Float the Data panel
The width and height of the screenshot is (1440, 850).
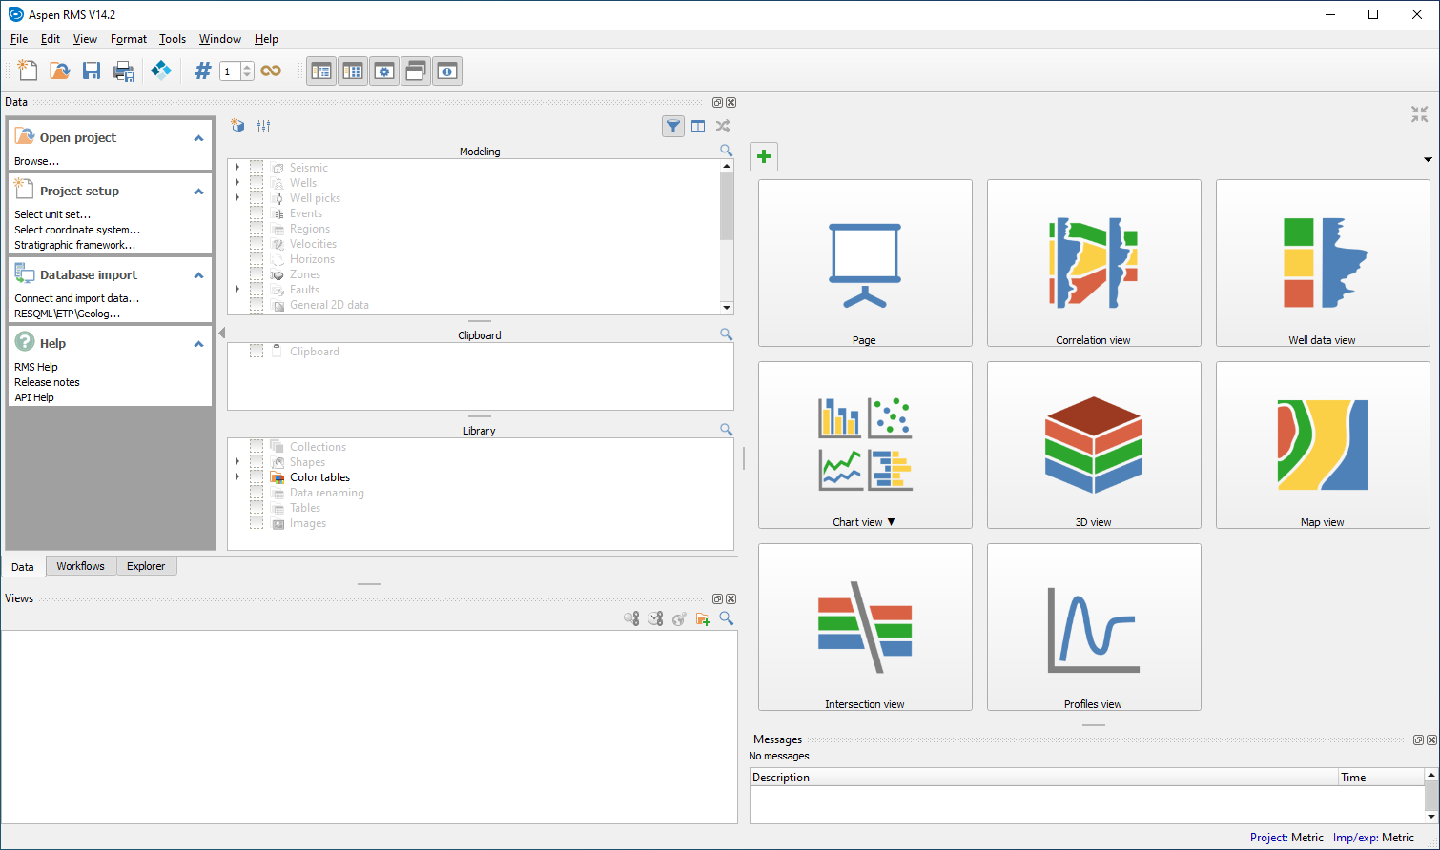pyautogui.click(x=717, y=102)
